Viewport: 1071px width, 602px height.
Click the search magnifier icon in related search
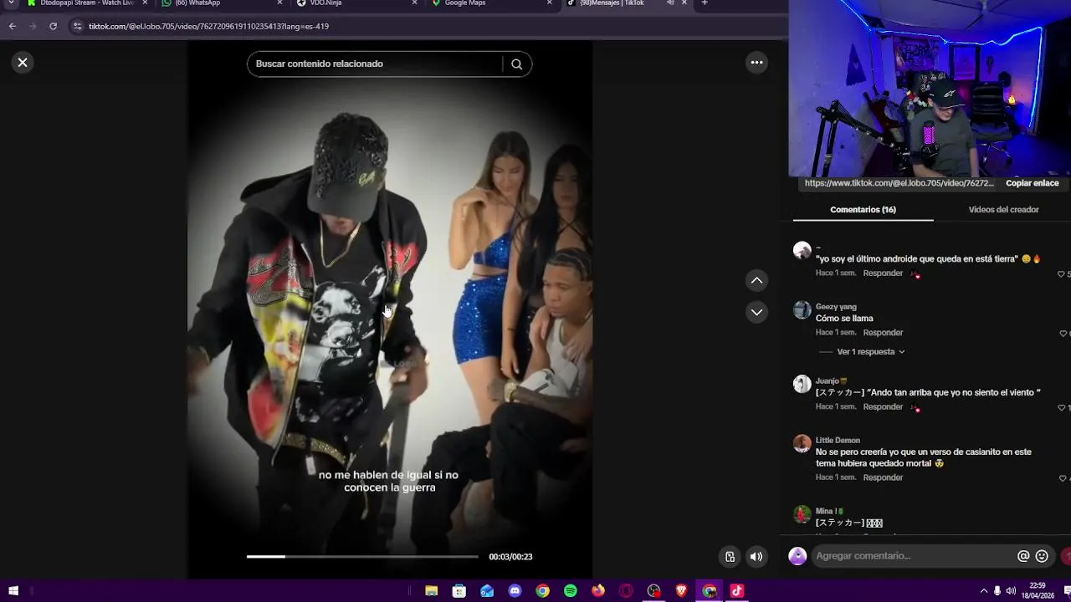(516, 64)
